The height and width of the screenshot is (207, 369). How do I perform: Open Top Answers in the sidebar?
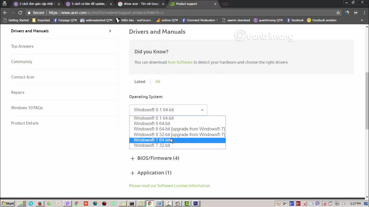pyautogui.click(x=22, y=46)
